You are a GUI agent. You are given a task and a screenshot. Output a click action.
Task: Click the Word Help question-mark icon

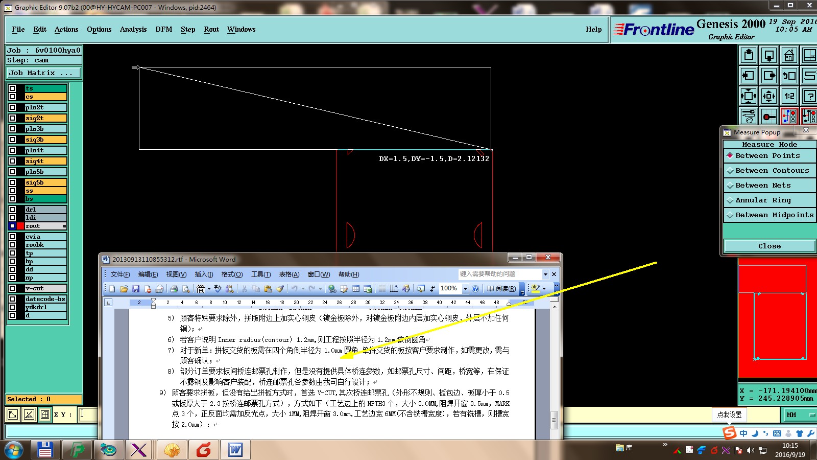click(x=475, y=289)
